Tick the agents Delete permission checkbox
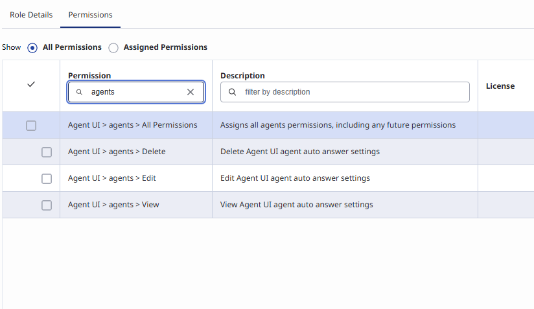534x309 pixels. (47, 152)
